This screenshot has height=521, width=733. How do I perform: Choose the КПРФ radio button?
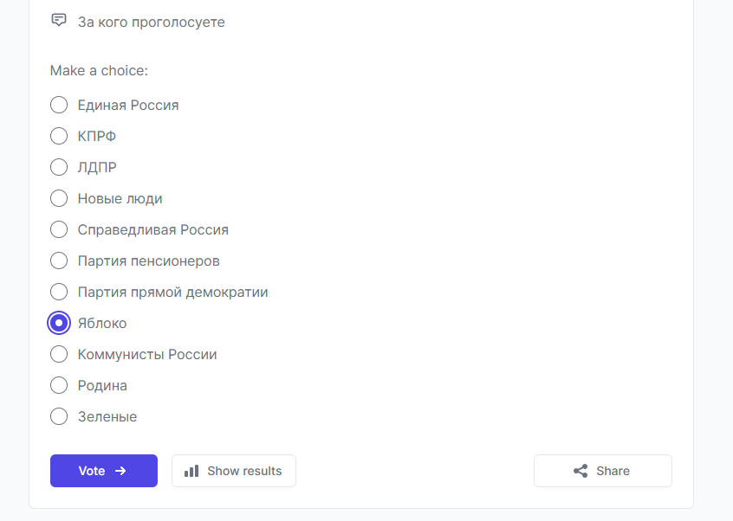[59, 136]
